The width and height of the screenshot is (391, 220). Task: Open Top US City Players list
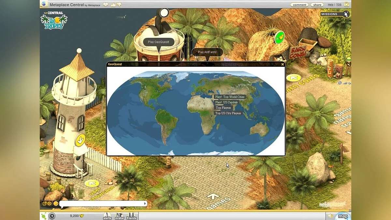tap(228, 113)
